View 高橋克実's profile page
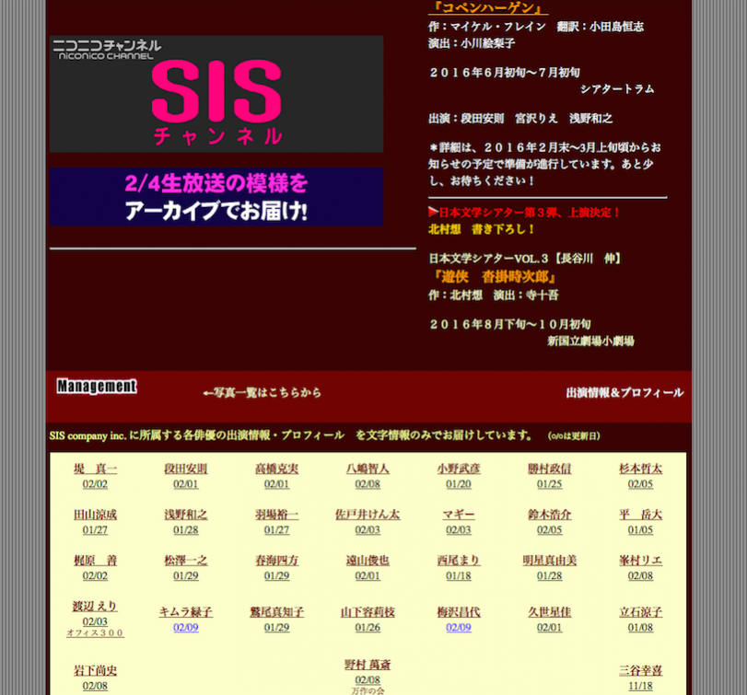Image resolution: width=747 pixels, height=695 pixels. (276, 469)
